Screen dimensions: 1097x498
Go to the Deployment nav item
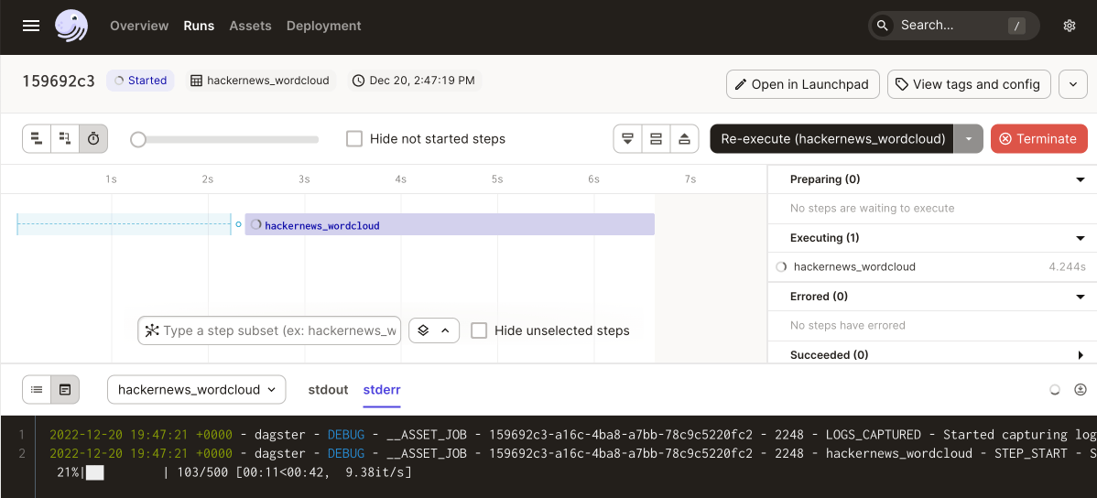(x=324, y=26)
